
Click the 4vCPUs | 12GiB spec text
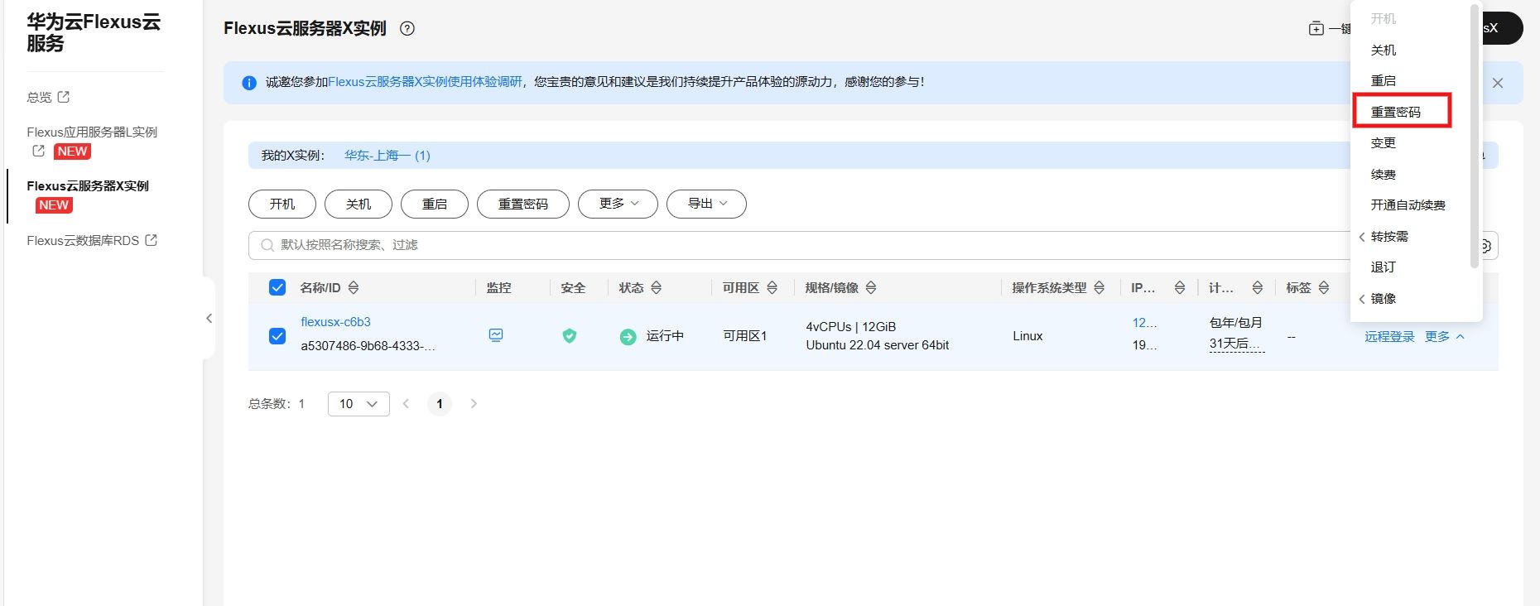(x=851, y=327)
